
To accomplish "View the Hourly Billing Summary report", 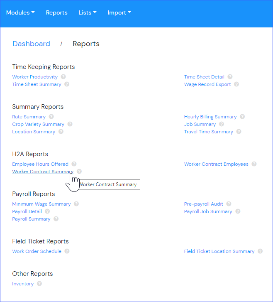I will pyautogui.click(x=210, y=117).
